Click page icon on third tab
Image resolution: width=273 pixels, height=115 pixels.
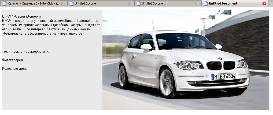[x=138, y=3]
